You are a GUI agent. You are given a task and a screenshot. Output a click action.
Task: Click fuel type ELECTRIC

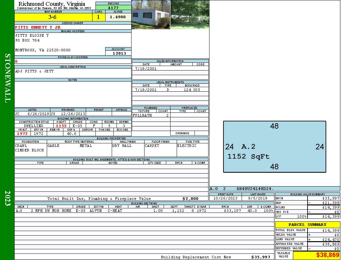(x=187, y=146)
